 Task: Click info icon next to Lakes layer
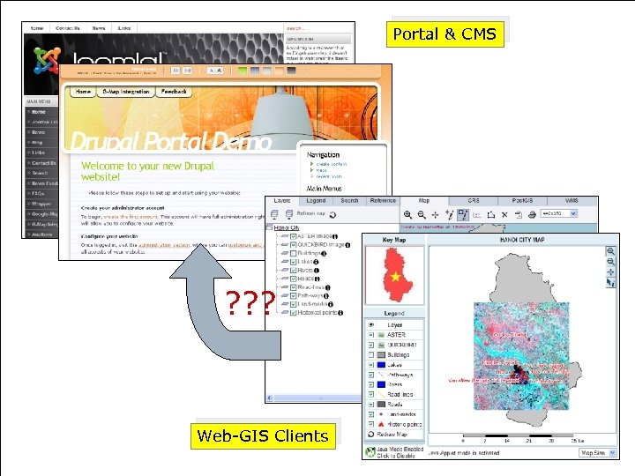click(x=316, y=262)
